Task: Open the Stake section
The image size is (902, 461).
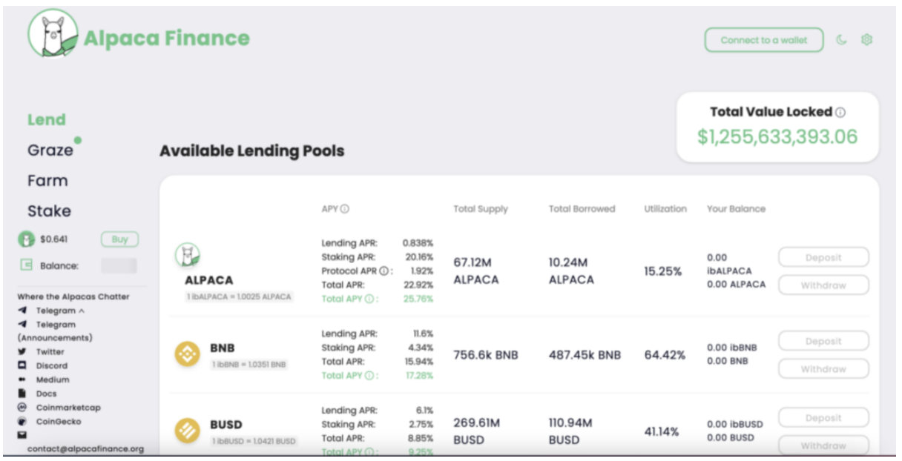Action: [x=50, y=210]
